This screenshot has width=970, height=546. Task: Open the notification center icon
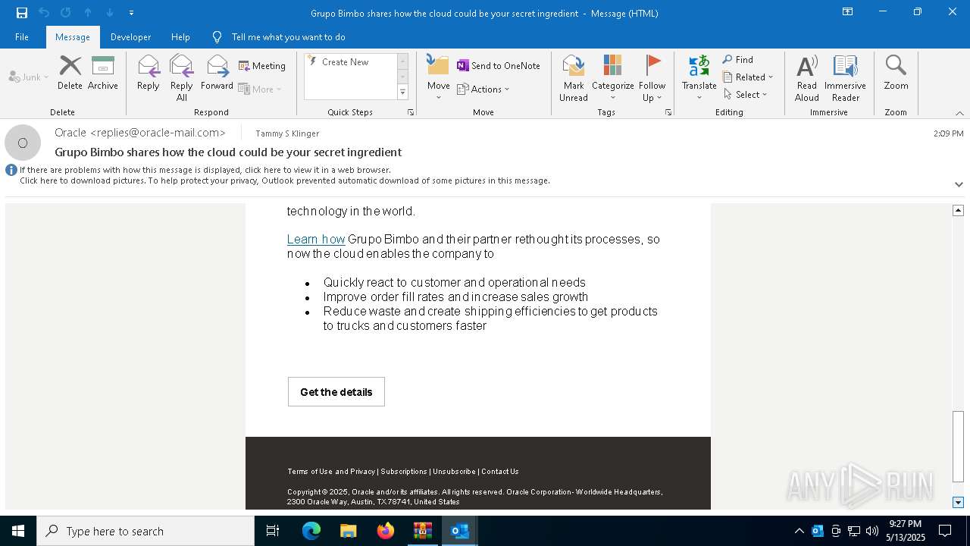[x=945, y=531]
